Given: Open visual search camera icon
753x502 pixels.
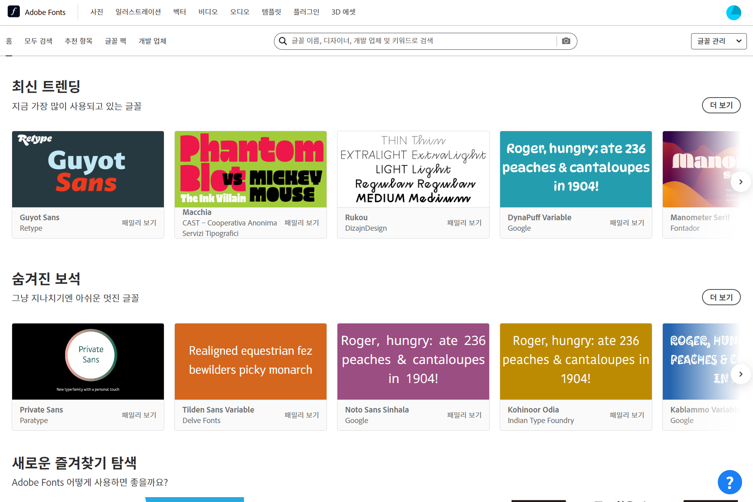Looking at the screenshot, I should [x=566, y=41].
